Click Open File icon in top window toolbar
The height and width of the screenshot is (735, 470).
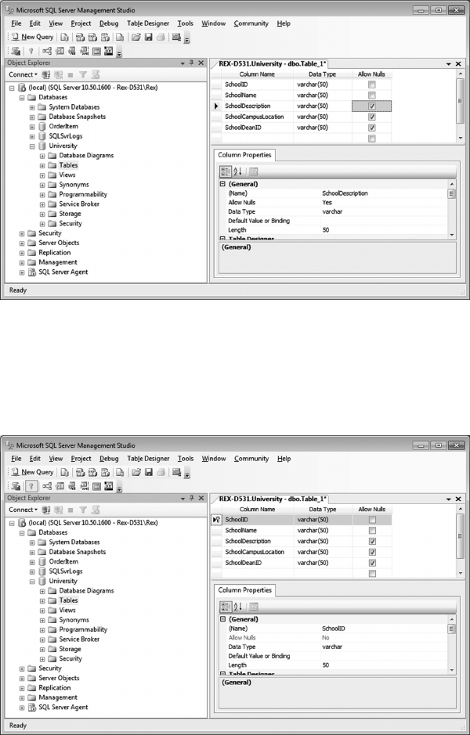pyautogui.click(x=136, y=37)
